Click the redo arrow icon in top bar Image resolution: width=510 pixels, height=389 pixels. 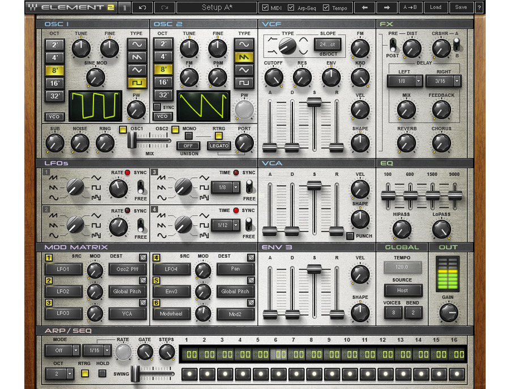(x=164, y=8)
